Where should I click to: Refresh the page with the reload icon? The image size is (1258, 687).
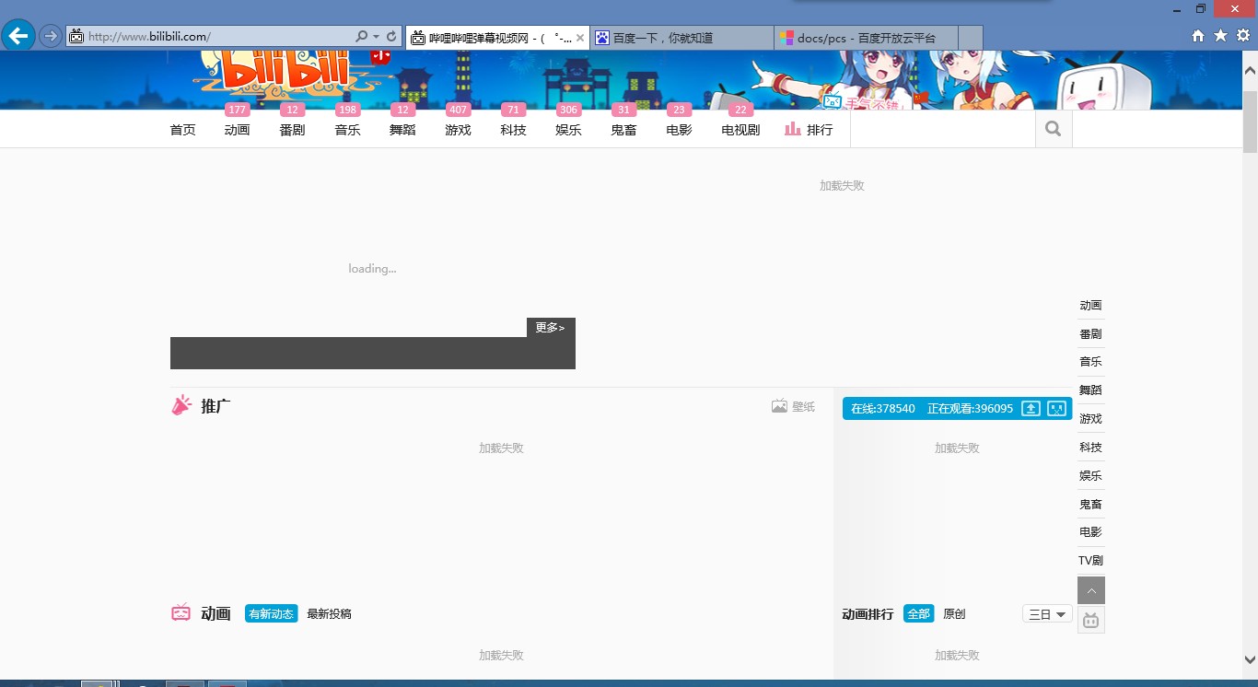point(391,37)
